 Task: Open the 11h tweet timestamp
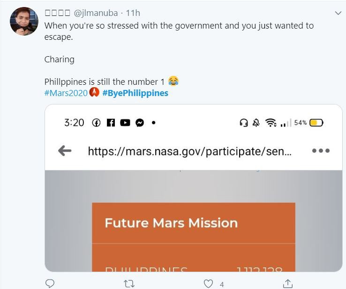(x=133, y=13)
